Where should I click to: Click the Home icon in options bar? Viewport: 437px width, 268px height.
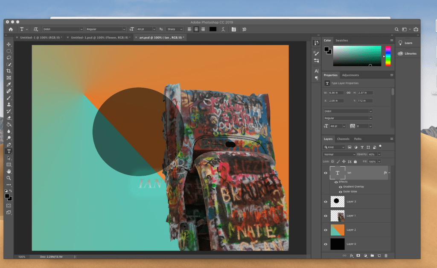click(11, 29)
